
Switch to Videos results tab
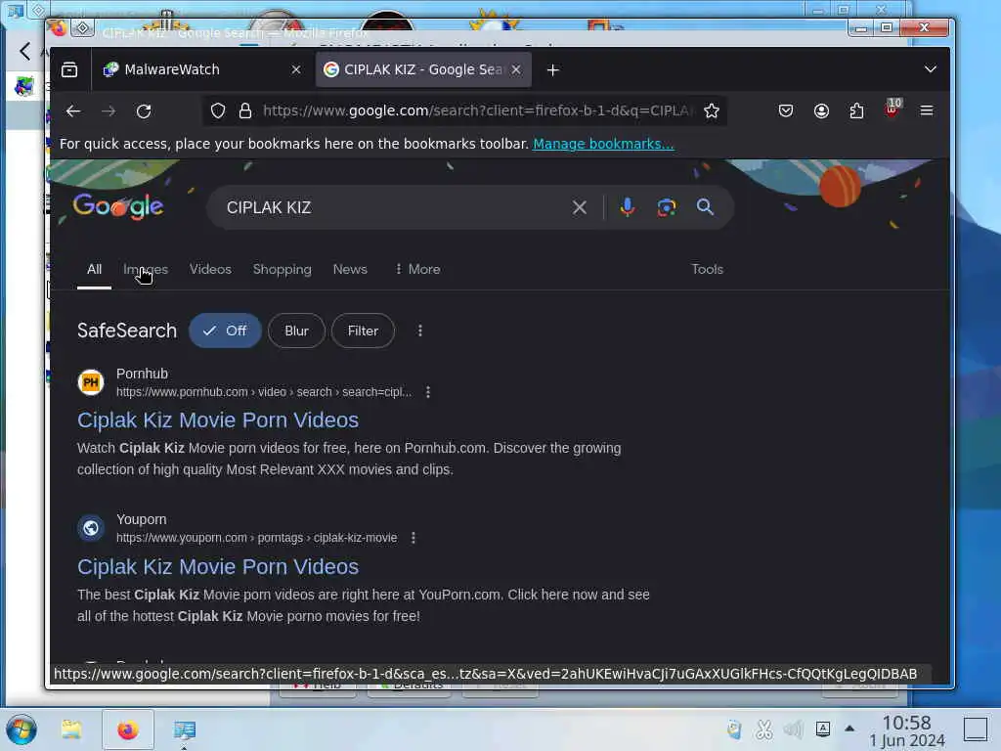(x=210, y=270)
